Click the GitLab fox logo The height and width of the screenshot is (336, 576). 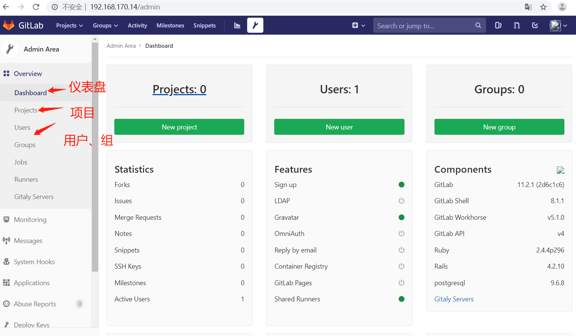[x=9, y=25]
